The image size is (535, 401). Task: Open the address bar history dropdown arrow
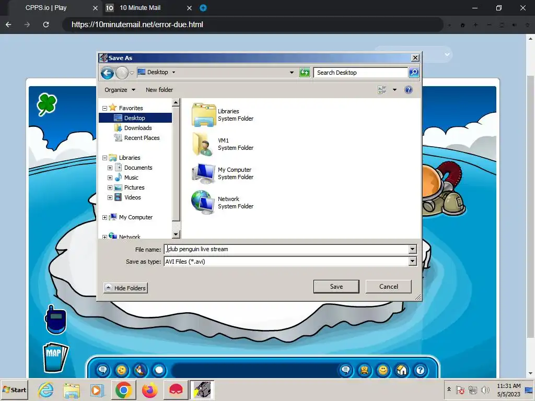[292, 72]
